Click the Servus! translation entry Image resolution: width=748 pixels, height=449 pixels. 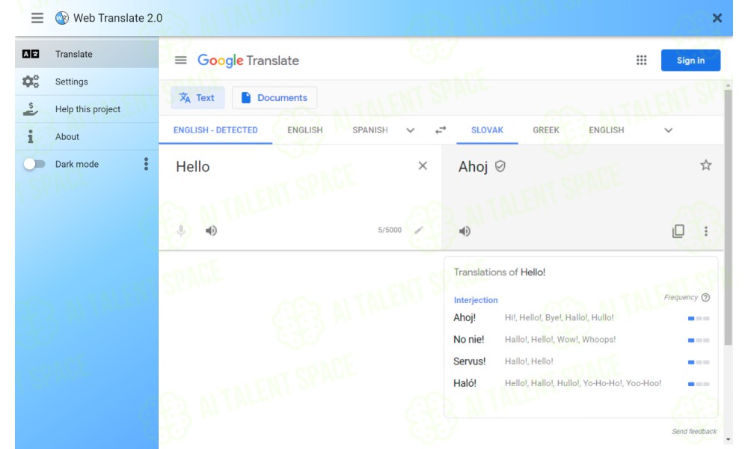click(470, 361)
